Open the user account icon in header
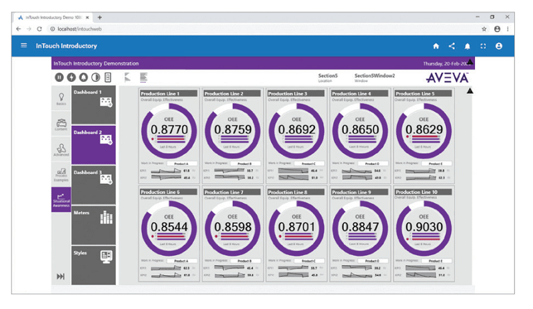This screenshot has width=533, height=309. 499,47
